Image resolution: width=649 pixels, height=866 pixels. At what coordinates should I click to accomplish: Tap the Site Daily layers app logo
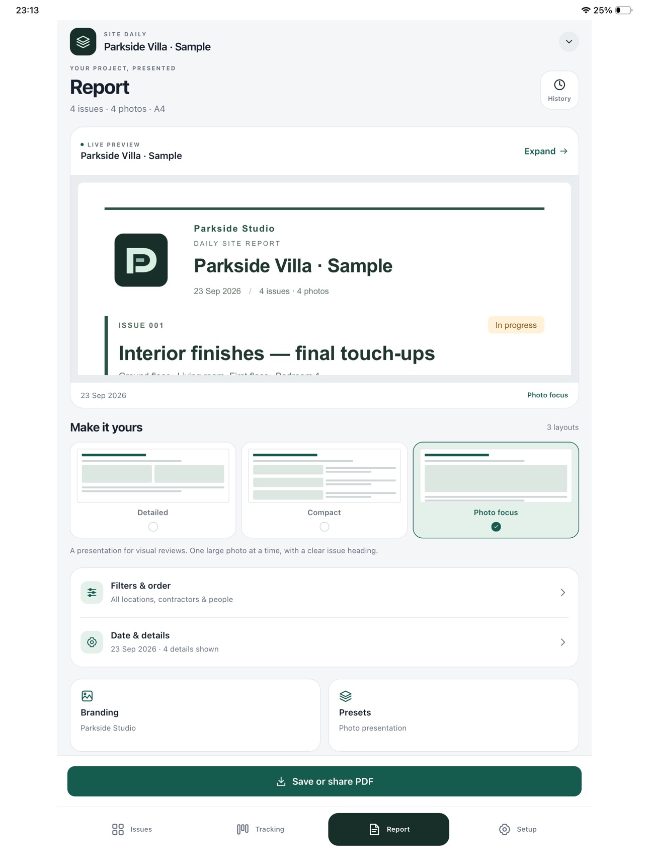coord(83,42)
